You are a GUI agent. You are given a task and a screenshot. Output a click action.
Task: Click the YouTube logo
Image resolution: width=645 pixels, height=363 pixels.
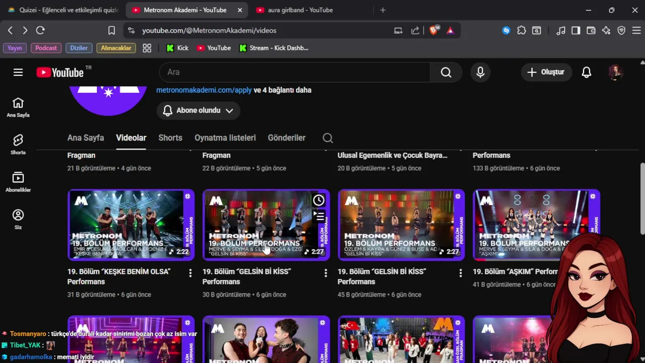[60, 72]
